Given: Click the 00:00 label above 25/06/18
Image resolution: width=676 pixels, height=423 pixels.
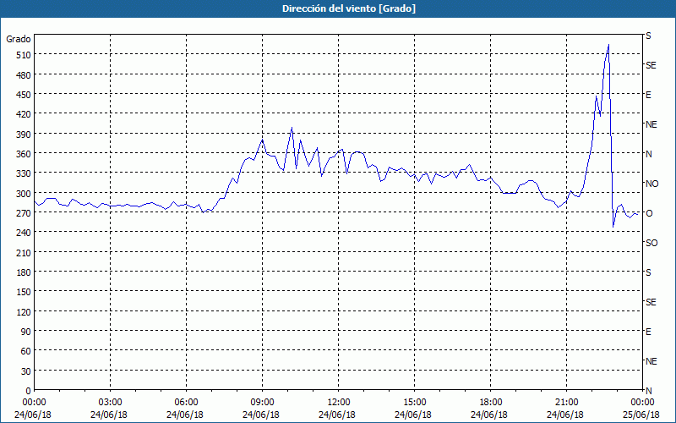Looking at the screenshot, I should coord(641,403).
